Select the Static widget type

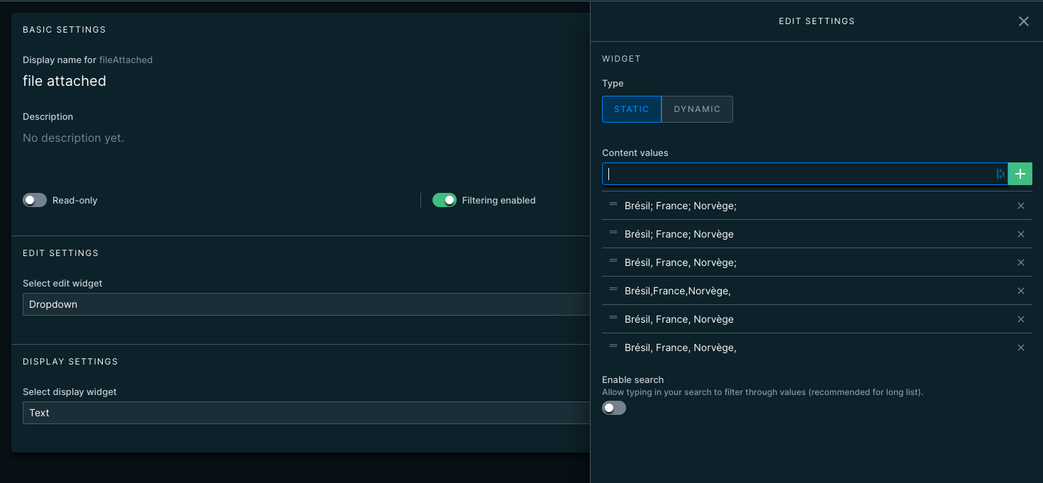[x=631, y=109]
